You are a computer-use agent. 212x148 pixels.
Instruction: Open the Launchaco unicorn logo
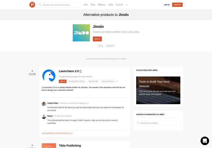[49, 76]
